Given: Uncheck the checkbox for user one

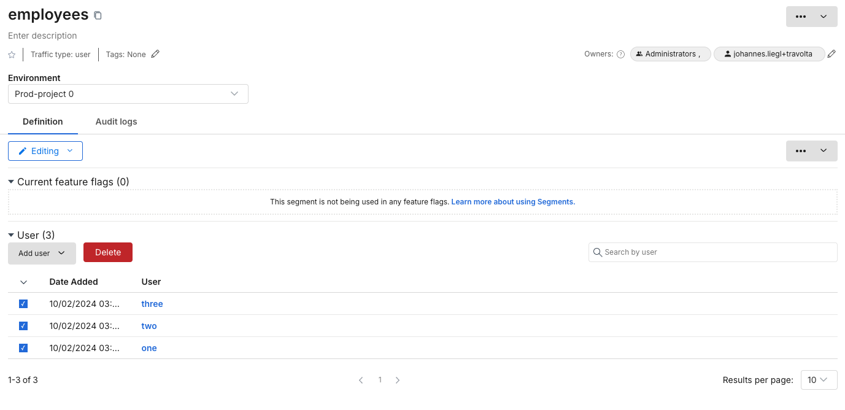Looking at the screenshot, I should click(x=23, y=348).
